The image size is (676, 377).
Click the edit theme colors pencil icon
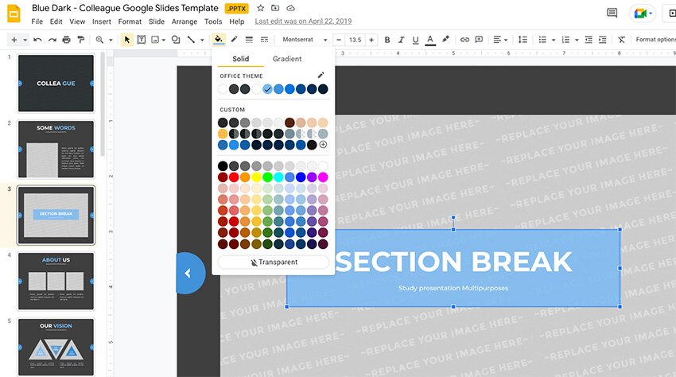tap(321, 76)
